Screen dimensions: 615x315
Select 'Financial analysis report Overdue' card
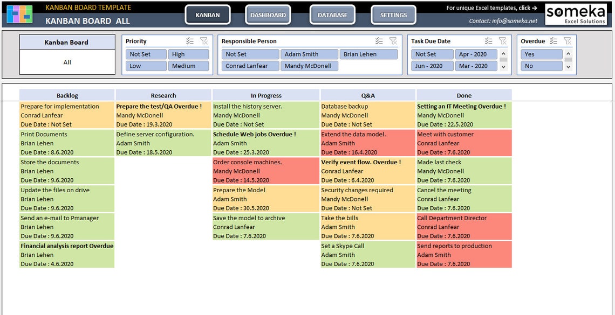67,255
